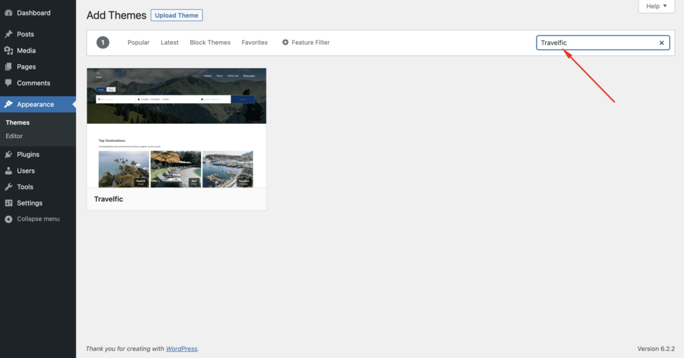Click the Add Themes page heading

(x=116, y=15)
